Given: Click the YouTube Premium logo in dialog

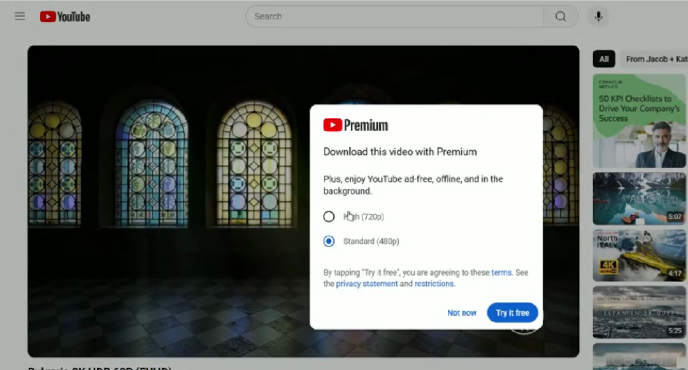Looking at the screenshot, I should click(x=356, y=125).
